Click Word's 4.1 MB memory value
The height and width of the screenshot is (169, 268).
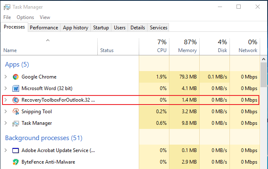[189, 88]
